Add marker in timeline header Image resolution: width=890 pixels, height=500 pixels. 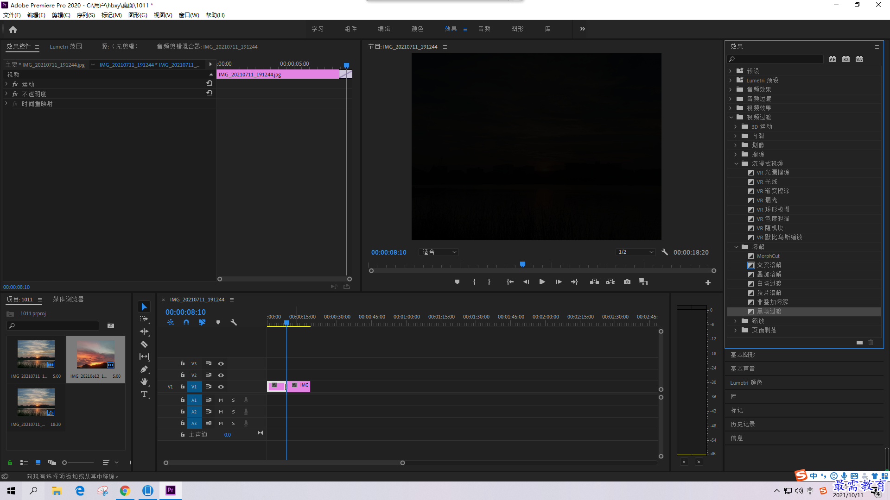[x=218, y=322]
